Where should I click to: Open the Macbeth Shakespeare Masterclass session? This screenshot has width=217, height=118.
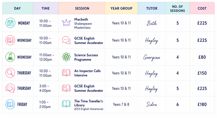pos(83,23)
